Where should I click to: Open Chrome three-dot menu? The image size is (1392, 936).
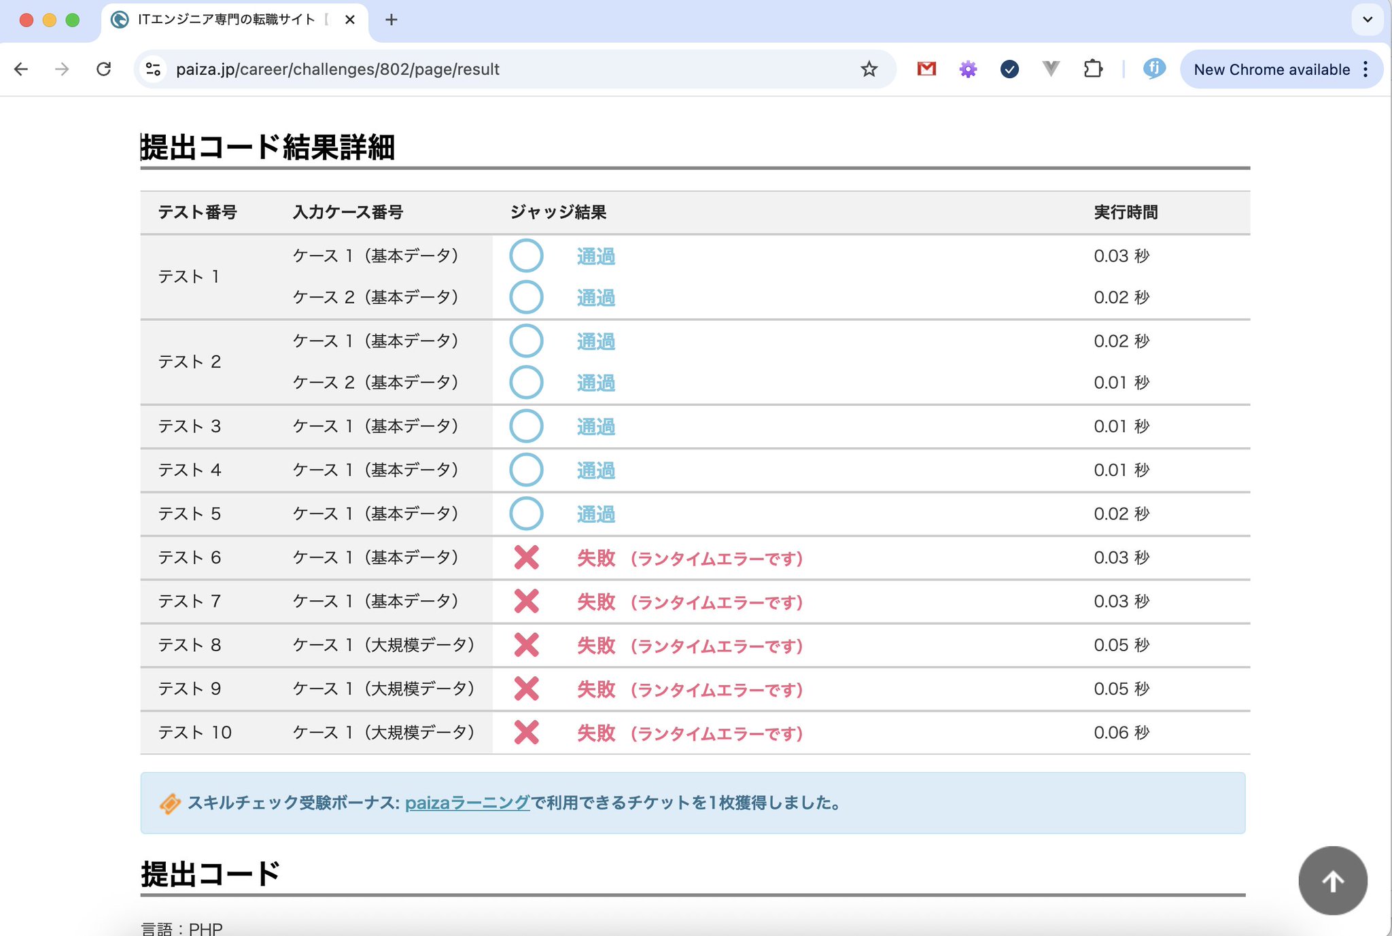click(1365, 69)
